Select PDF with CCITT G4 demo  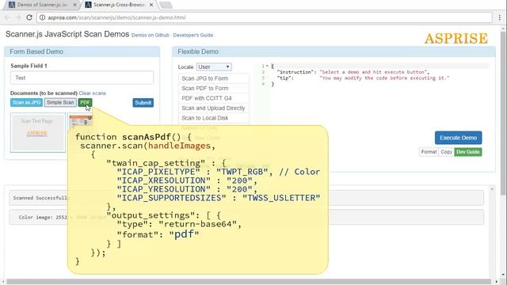click(213, 98)
